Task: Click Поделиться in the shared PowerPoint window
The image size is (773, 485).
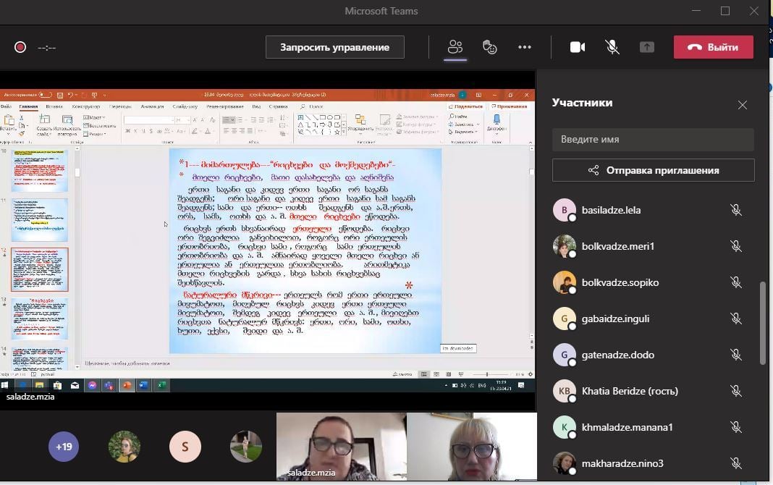Action: tap(466, 106)
